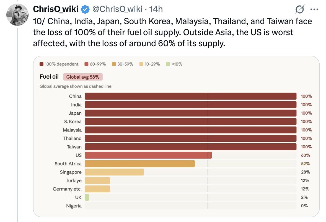Click the orange 30–59% legend swatch
Viewport: 326px width, 222px height.
coord(114,64)
